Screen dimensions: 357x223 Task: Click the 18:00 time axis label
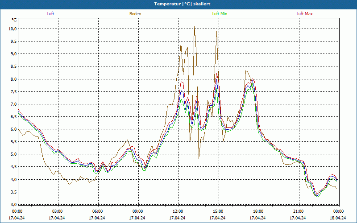point(258,211)
